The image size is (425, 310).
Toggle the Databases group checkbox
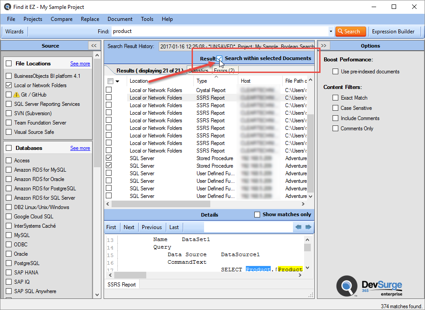click(9, 148)
